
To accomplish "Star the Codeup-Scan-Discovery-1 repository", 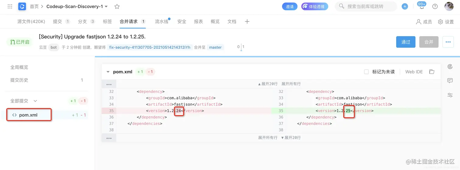I will click(x=117, y=6).
